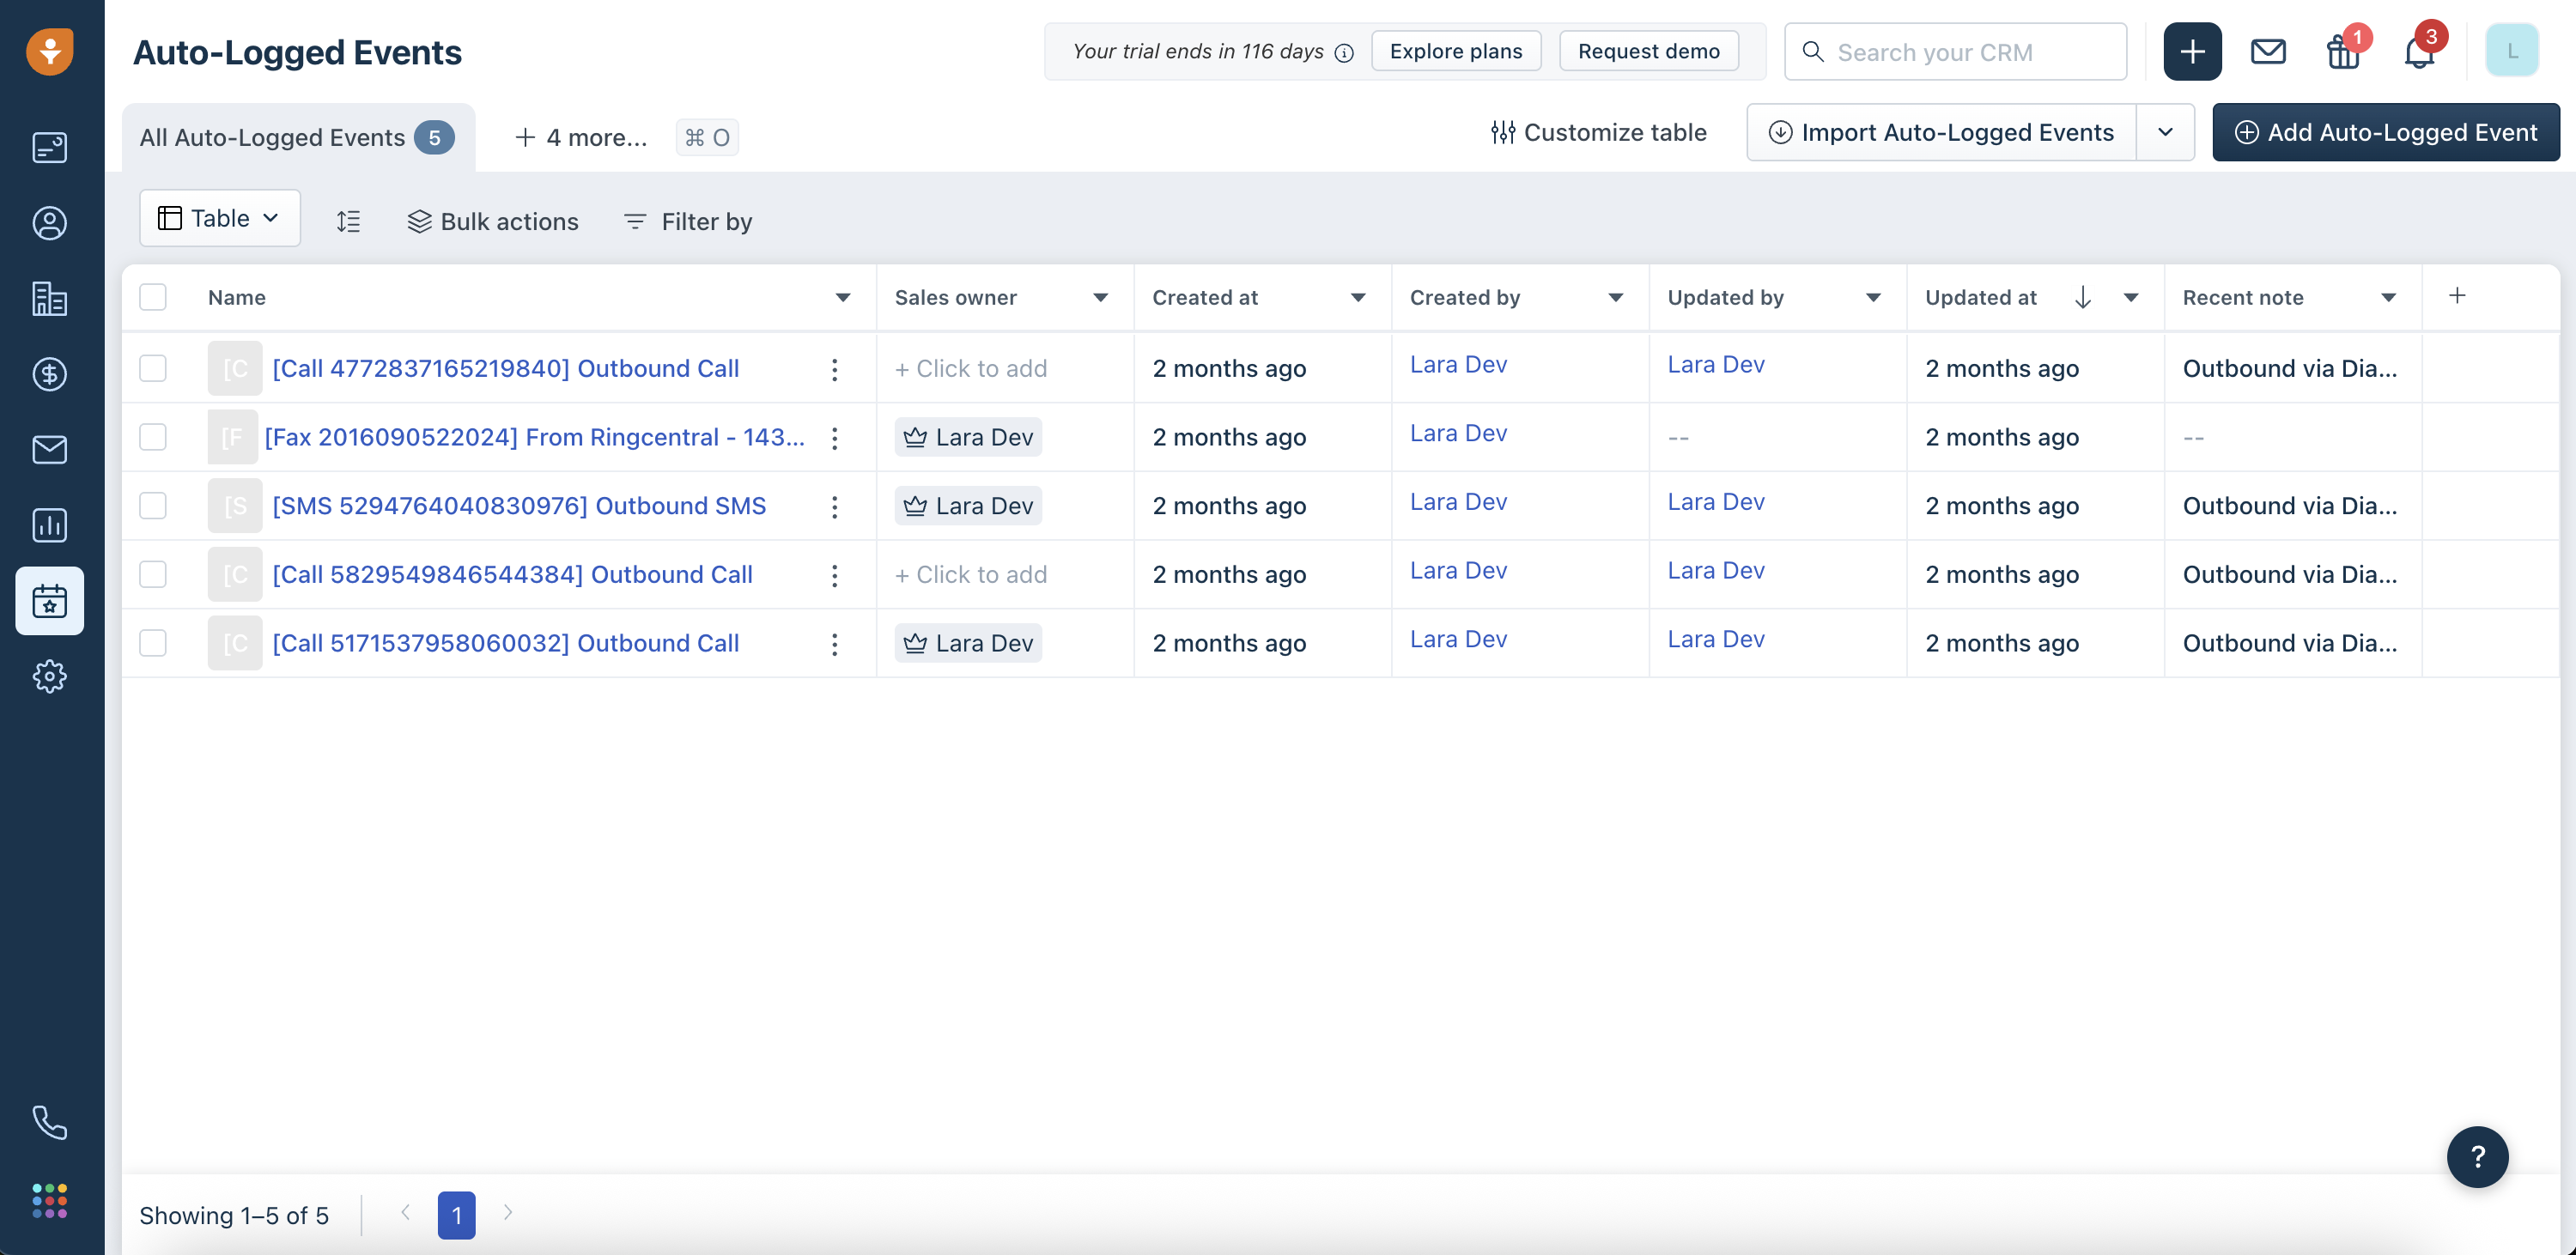The image size is (2576, 1255).
Task: Open the Reports chart icon in sidebar
Action: [x=49, y=525]
